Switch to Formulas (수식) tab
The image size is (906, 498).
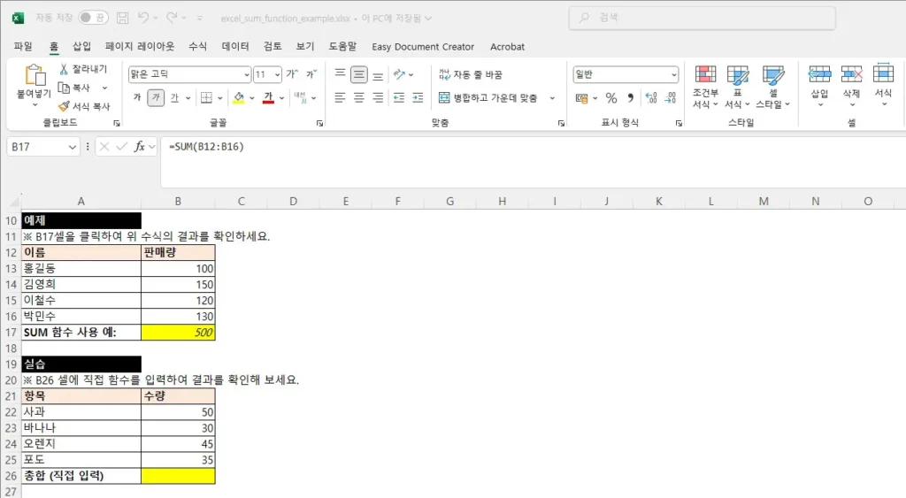pos(197,46)
